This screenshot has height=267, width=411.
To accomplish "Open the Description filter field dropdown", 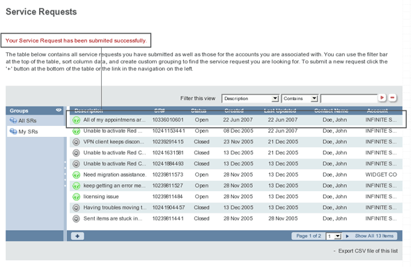I will [x=274, y=99].
